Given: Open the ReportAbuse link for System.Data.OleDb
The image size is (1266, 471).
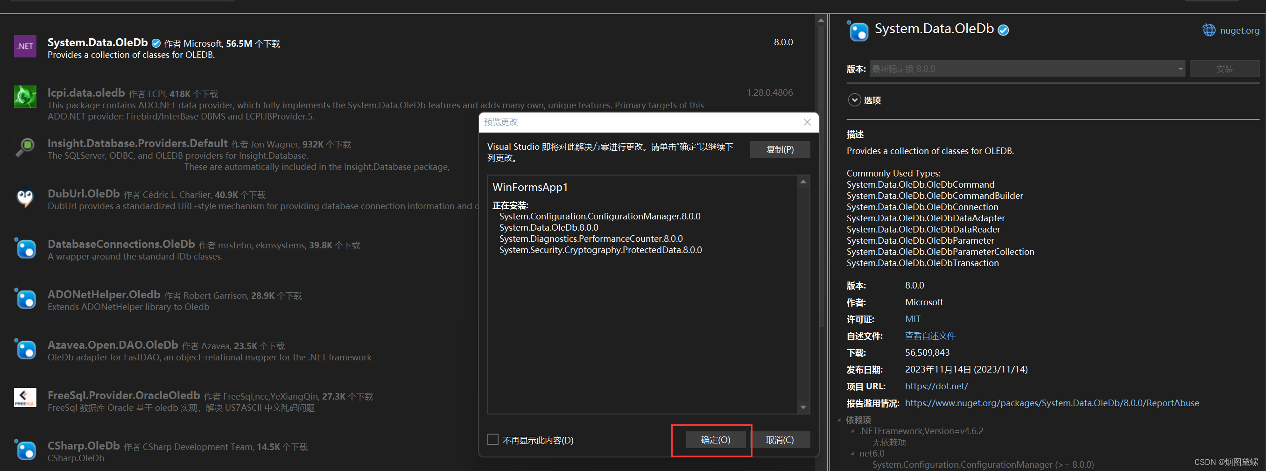Looking at the screenshot, I should click(x=1052, y=403).
